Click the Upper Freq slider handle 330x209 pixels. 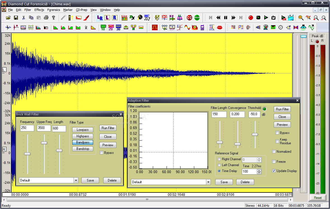point(44,143)
